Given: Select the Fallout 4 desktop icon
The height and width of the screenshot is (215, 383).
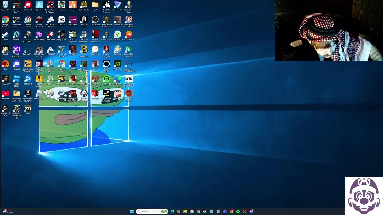Looking at the screenshot, I should click(118, 51).
